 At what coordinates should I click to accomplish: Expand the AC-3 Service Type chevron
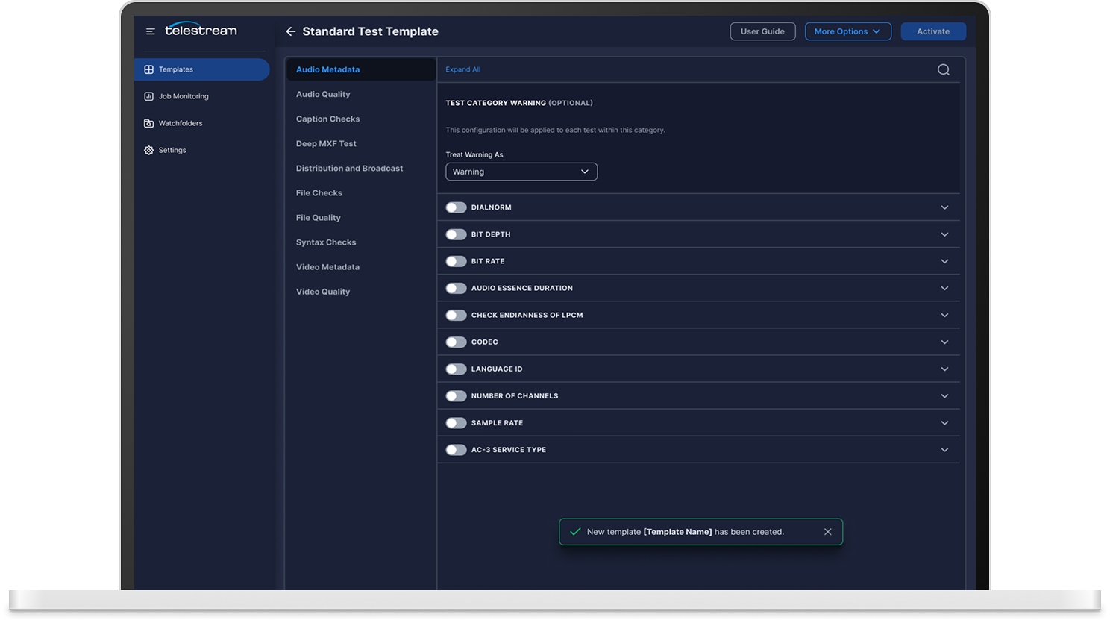pos(944,449)
